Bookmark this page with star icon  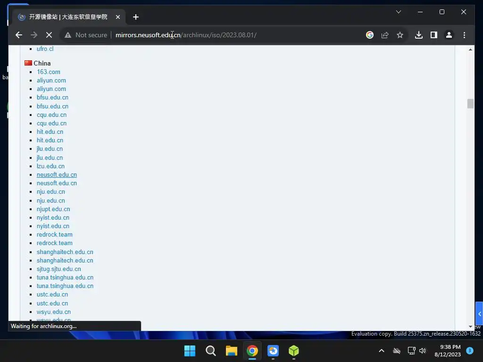[x=400, y=35]
